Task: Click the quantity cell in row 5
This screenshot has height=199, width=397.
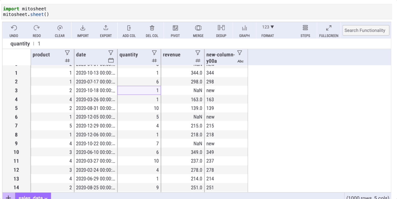Action: pos(139,108)
